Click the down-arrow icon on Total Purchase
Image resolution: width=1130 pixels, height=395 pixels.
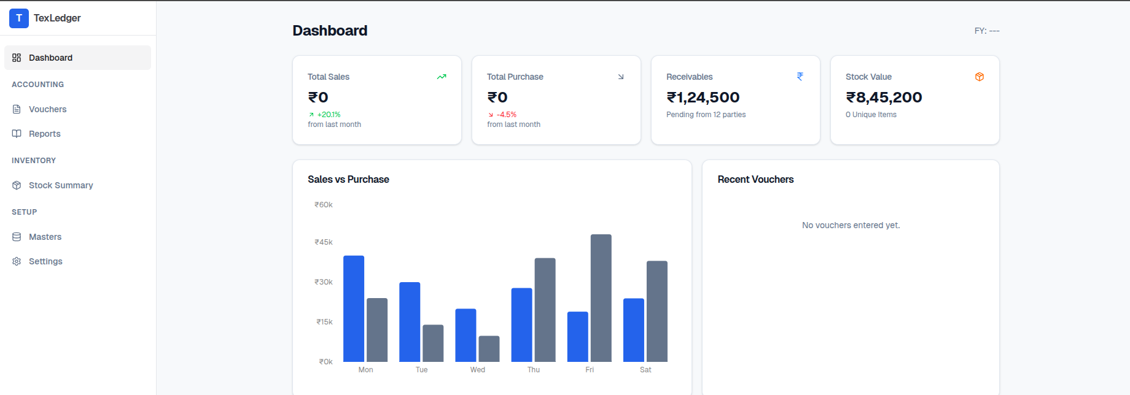tap(621, 77)
